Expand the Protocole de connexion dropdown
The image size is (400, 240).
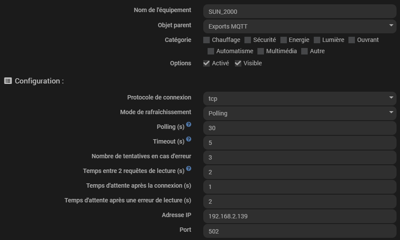300,99
